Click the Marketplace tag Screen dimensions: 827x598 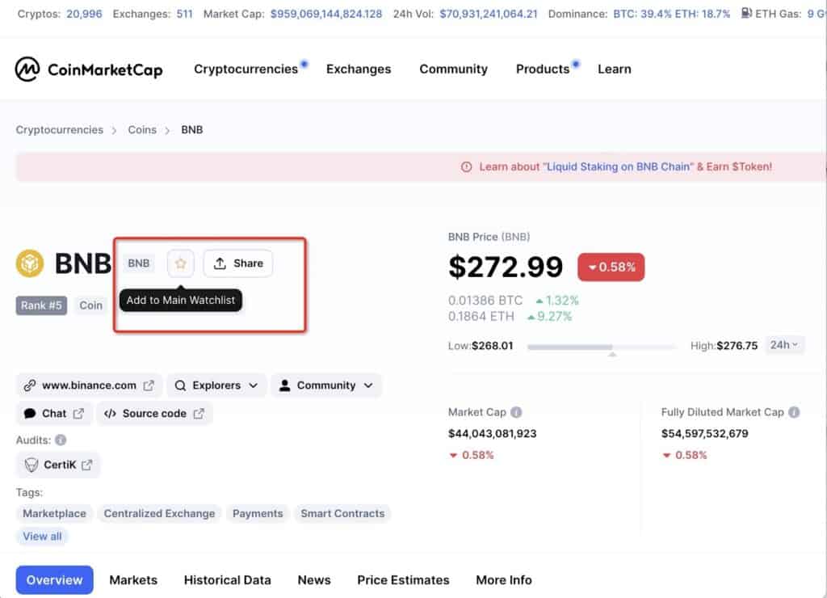pos(54,513)
